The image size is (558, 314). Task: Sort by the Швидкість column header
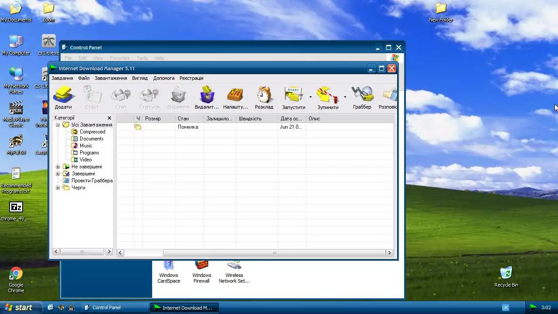point(257,119)
